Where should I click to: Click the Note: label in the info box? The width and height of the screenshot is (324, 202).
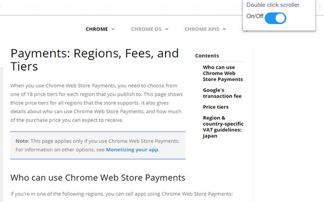(22, 141)
